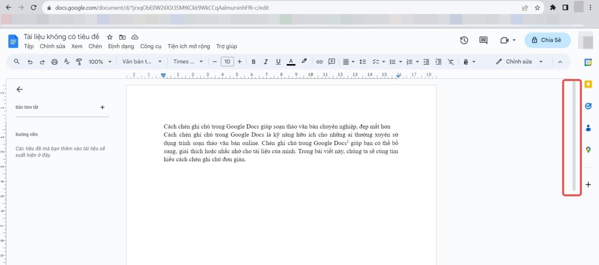599x265 pixels.
Task: Move document to a folder
Action: [x=122, y=37]
